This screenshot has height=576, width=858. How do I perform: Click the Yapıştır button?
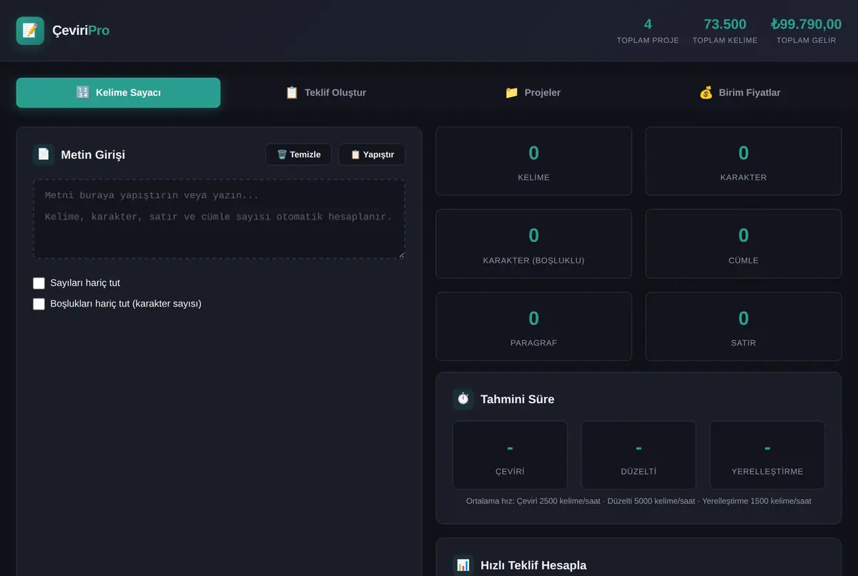click(x=372, y=154)
